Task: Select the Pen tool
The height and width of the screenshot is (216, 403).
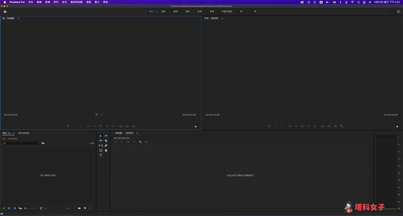Action: (106, 145)
